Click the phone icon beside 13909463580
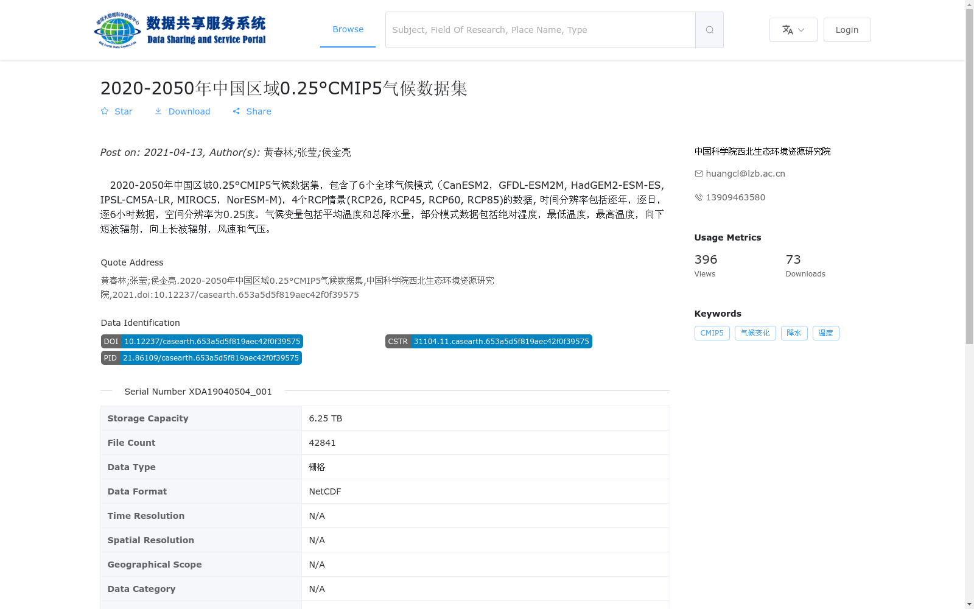Screen dimensions: 974x609 699,197
